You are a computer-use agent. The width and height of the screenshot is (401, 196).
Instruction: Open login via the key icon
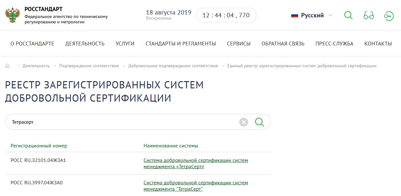pos(389,16)
